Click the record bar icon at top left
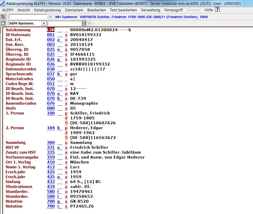 (x=3, y=17)
